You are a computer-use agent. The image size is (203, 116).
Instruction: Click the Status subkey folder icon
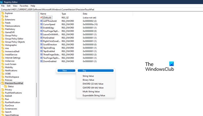click(x=6, y=86)
